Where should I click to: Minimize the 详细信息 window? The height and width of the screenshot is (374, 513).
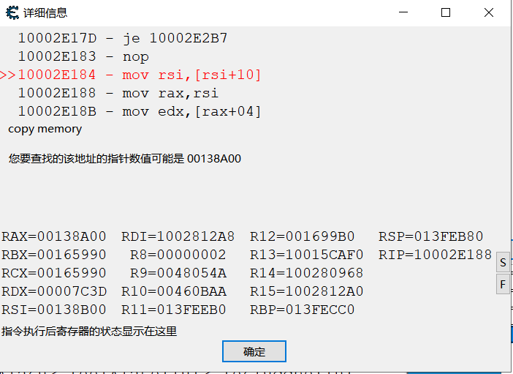click(x=403, y=12)
